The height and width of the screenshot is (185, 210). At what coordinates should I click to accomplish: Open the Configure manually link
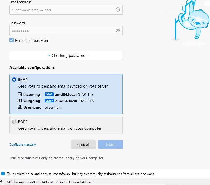[x=23, y=145]
